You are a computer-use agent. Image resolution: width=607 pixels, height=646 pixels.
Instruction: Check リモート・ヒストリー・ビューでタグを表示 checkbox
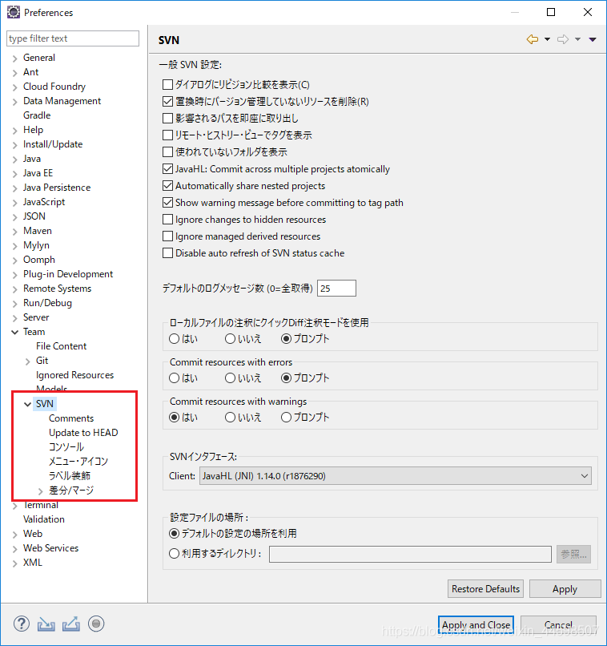point(167,135)
